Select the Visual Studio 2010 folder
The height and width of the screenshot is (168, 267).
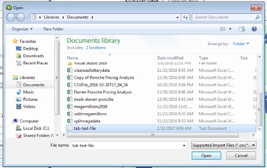91,64
